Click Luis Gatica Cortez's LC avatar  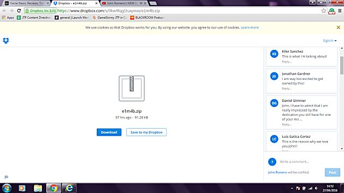274,139
